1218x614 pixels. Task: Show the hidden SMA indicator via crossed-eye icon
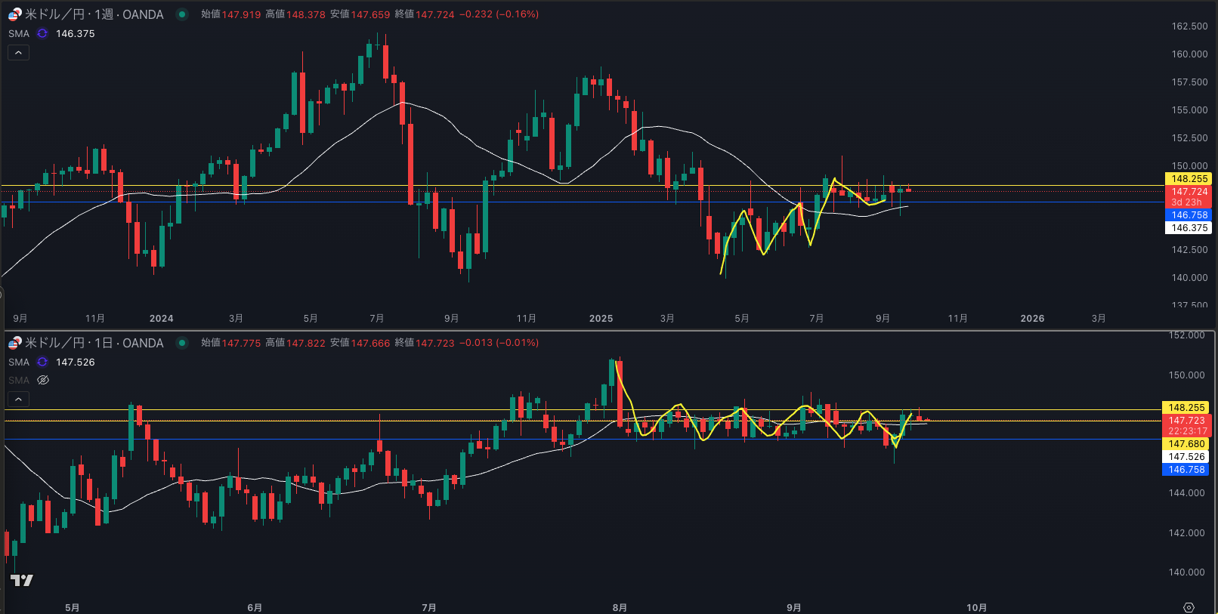pos(43,380)
